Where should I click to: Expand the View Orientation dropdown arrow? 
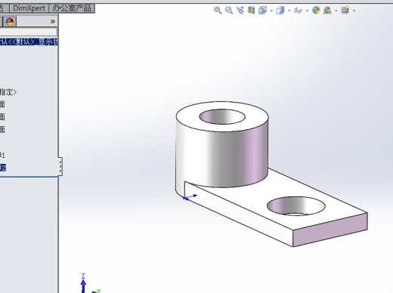tap(271, 11)
